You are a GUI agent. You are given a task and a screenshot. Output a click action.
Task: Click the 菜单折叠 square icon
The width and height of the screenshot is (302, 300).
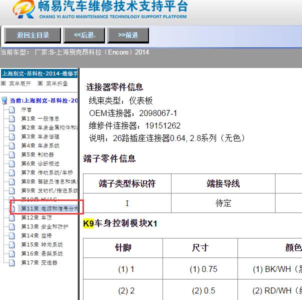(x=40, y=83)
